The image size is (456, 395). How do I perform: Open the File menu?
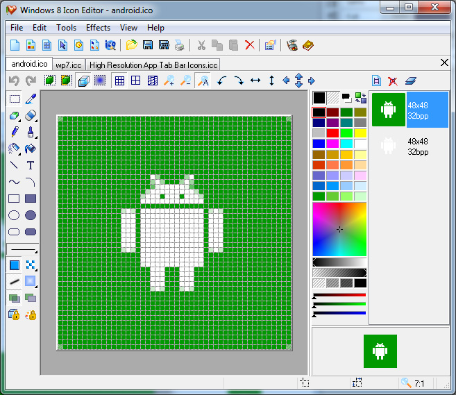pos(17,28)
